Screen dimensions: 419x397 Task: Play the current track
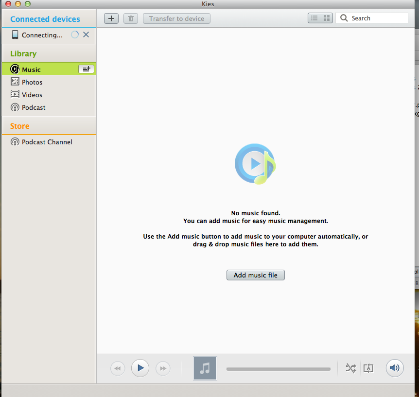tap(140, 368)
